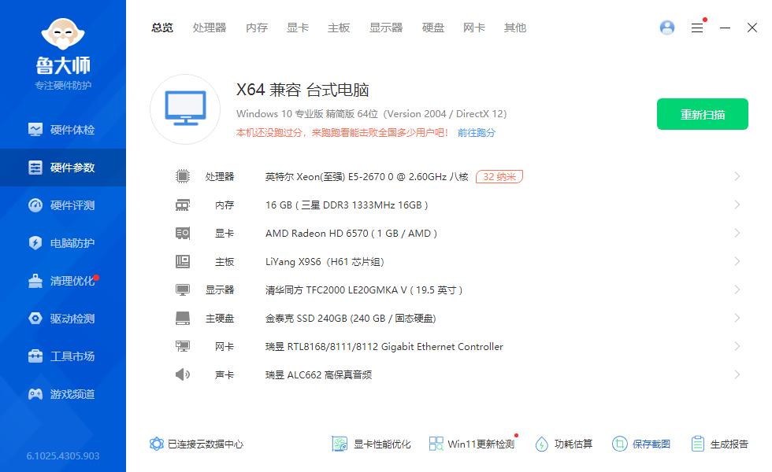Click the user account avatar icon
Image resolution: width=772 pixels, height=472 pixels.
(667, 28)
